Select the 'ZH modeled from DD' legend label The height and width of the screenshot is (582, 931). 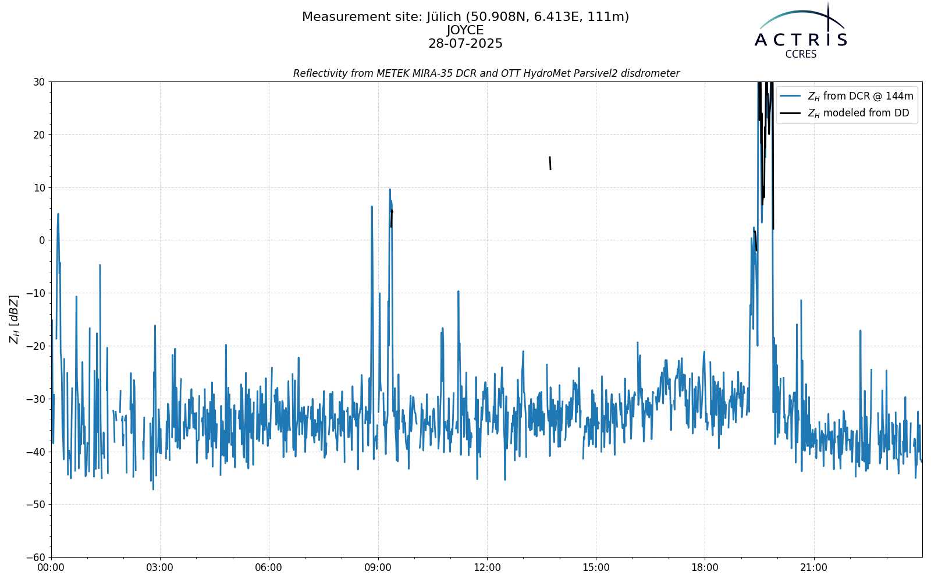point(858,113)
